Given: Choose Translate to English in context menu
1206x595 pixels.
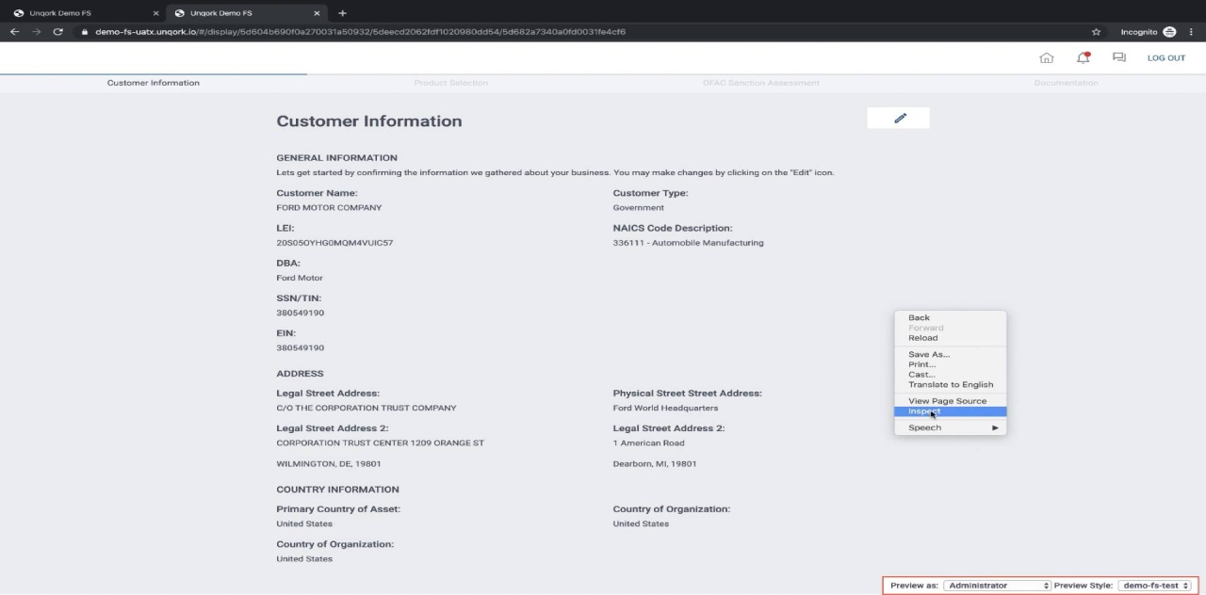Looking at the screenshot, I should [x=950, y=384].
